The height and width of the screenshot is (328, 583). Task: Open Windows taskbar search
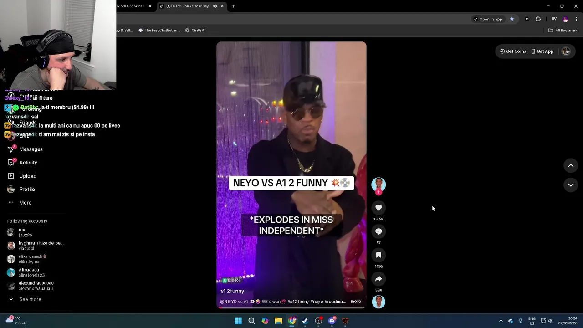[251, 321]
